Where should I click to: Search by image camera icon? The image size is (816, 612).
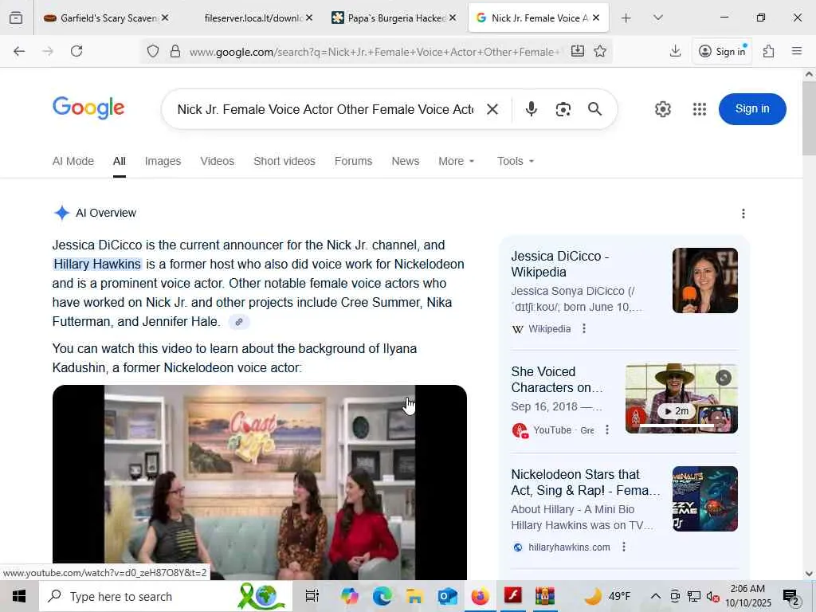coord(563,109)
